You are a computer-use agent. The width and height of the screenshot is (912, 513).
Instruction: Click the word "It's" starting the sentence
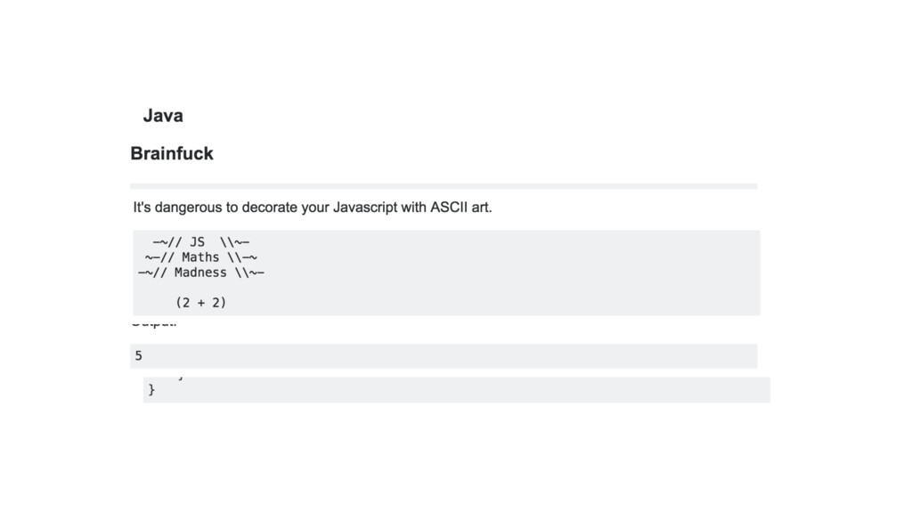pyautogui.click(x=142, y=208)
